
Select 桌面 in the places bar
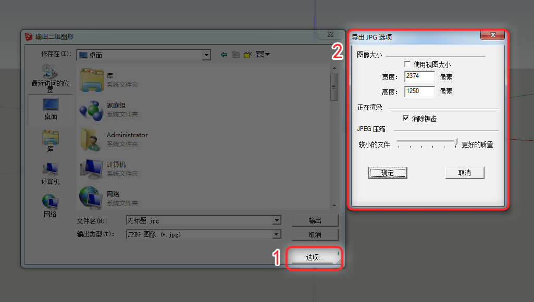tap(51, 109)
